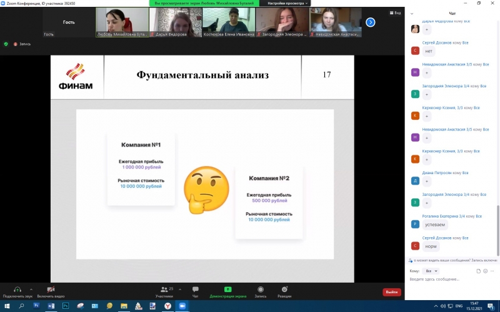Click the 'успеваем' chat message
This screenshot has width=500, height=312.
click(x=435, y=225)
